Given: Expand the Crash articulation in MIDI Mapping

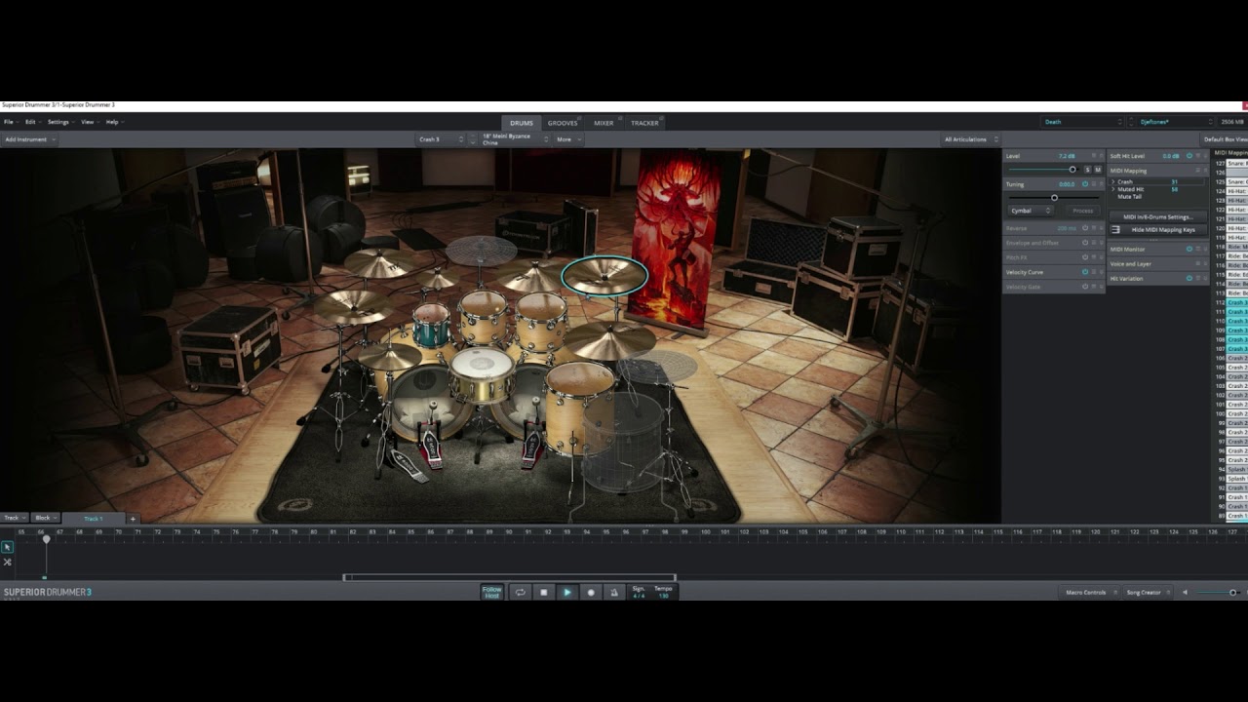Looking at the screenshot, I should (x=1113, y=182).
